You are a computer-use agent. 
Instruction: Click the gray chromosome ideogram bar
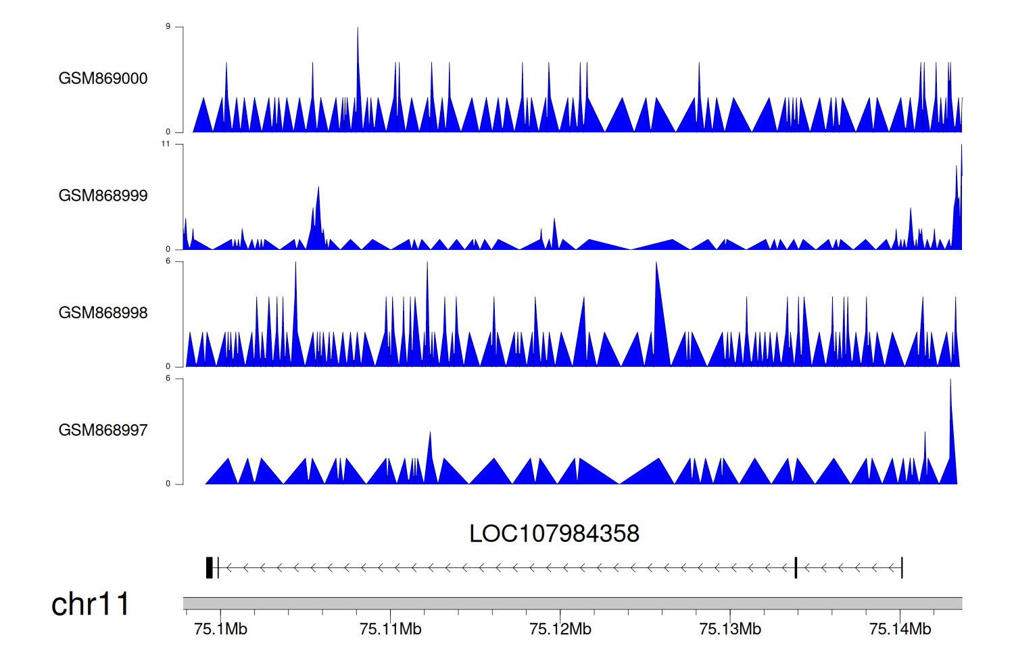click(x=572, y=603)
